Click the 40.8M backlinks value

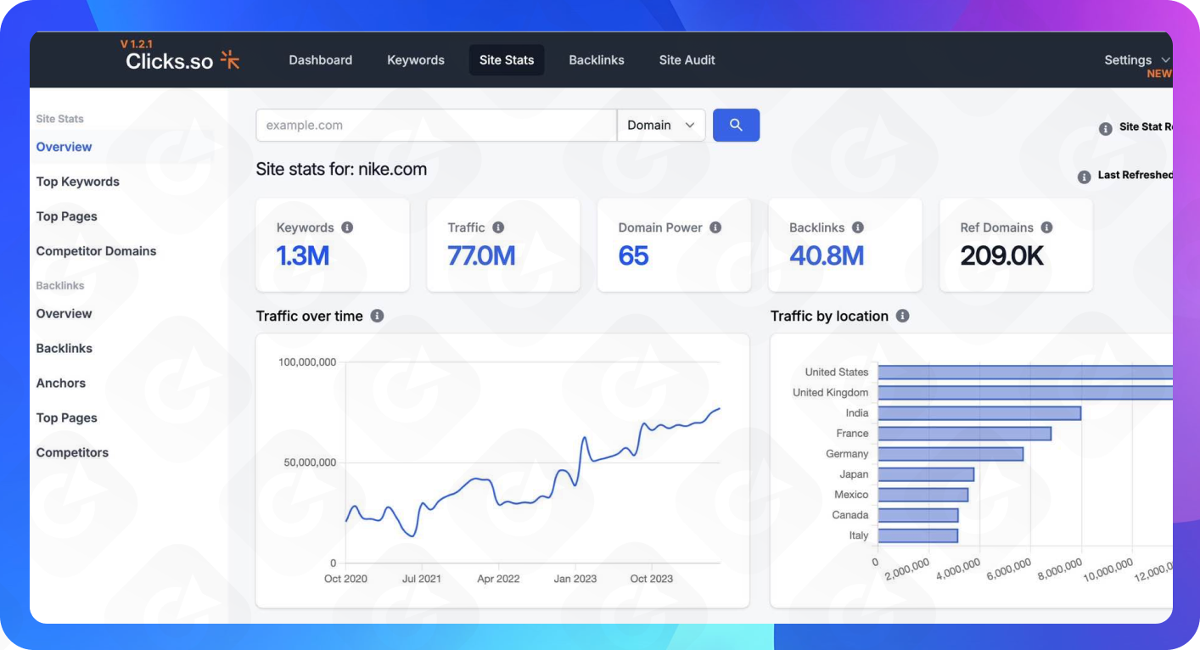[827, 255]
